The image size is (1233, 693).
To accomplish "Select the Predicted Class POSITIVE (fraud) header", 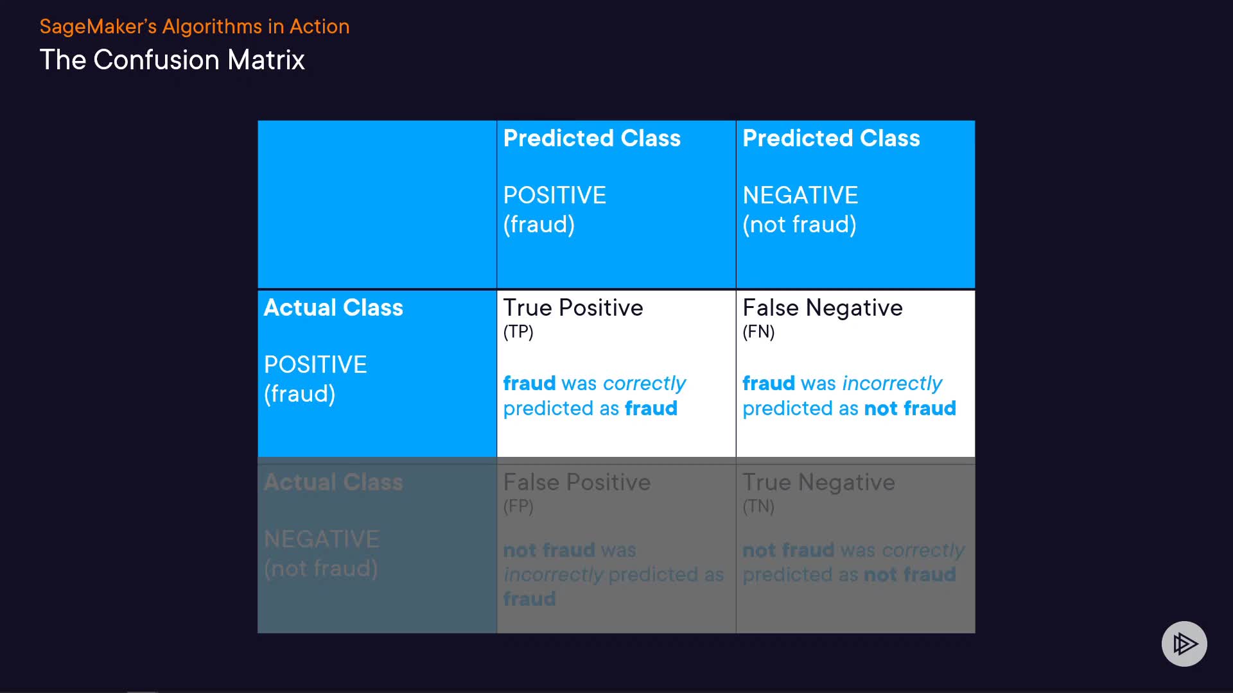I will click(591, 181).
